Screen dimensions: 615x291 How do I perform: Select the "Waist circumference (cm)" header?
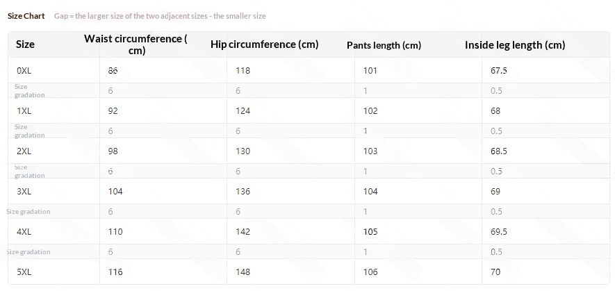(x=136, y=44)
